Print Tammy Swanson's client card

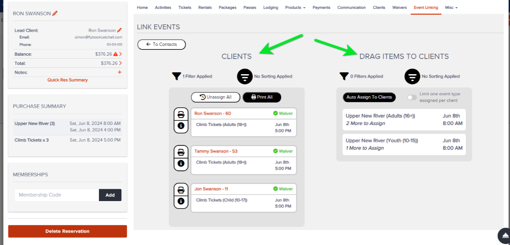pyautogui.click(x=181, y=152)
